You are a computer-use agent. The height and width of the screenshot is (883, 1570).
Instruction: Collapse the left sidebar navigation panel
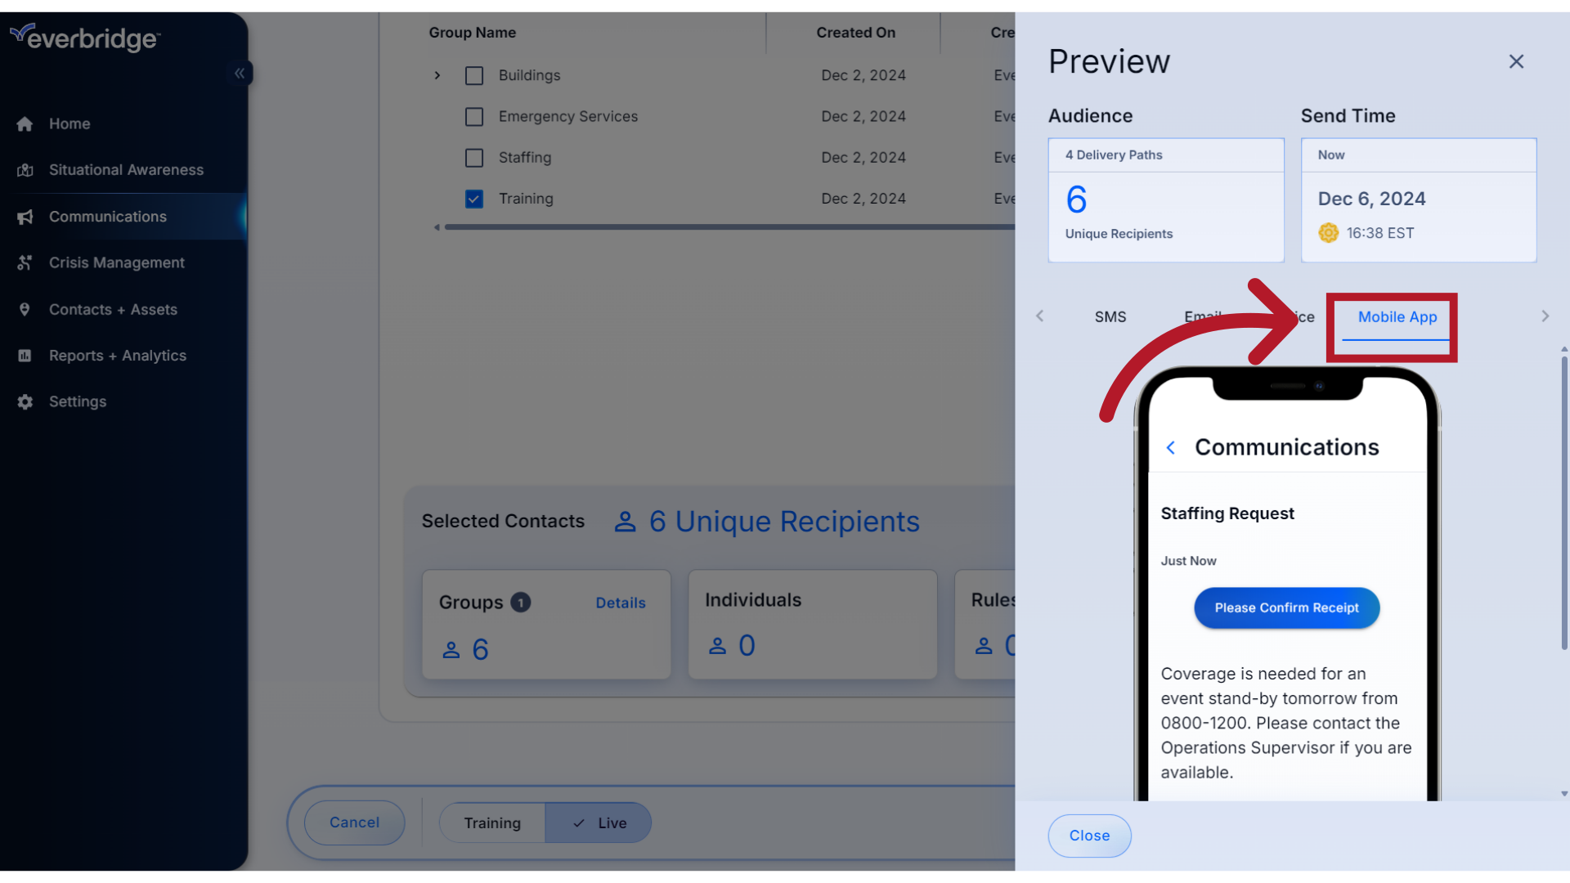pos(240,72)
